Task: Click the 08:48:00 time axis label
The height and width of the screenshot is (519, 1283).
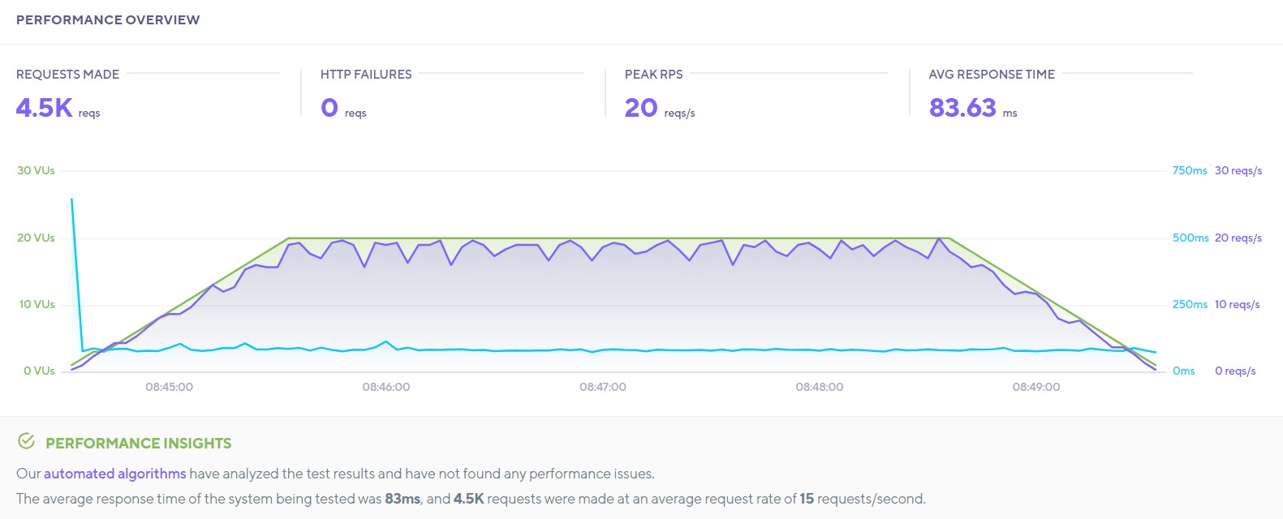Action: (819, 387)
